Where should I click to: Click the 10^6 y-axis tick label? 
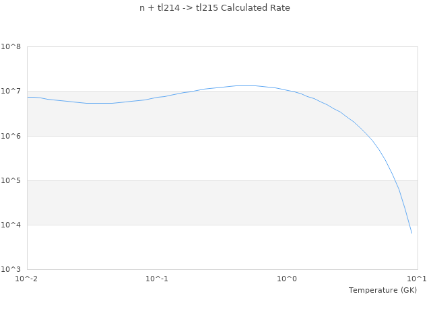(x=11, y=136)
